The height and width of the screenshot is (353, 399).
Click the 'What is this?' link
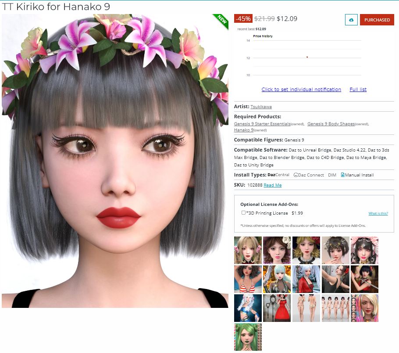click(x=378, y=213)
